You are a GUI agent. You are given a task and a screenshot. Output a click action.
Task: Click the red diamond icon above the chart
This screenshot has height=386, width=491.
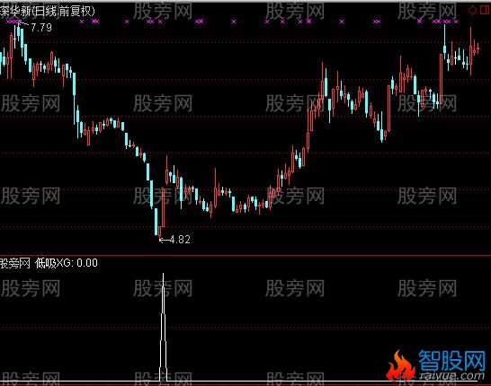click(472, 10)
